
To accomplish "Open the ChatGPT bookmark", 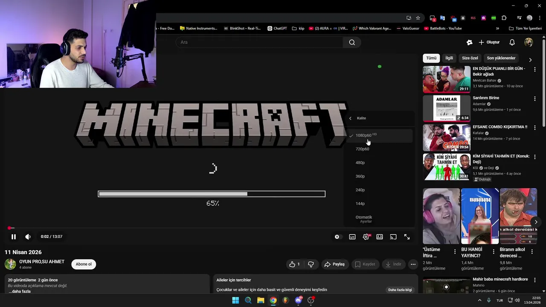I will coord(277,29).
